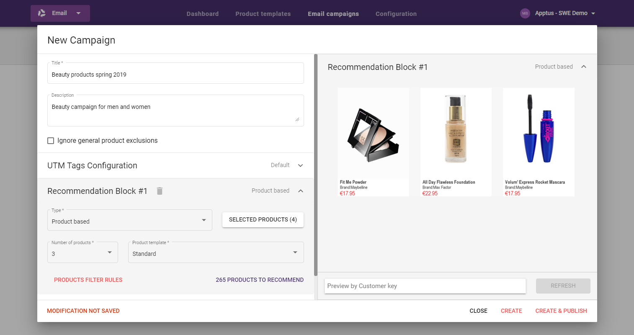Open the Email app switcher dropdown

pyautogui.click(x=60, y=13)
